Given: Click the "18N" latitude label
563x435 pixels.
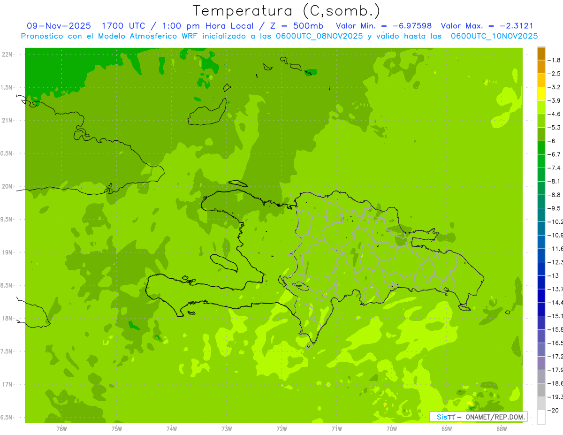Looking at the screenshot, I should [7, 319].
